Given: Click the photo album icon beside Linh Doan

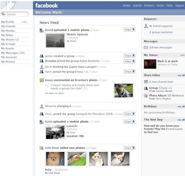Looking at the screenshot, I should coord(42,148).
